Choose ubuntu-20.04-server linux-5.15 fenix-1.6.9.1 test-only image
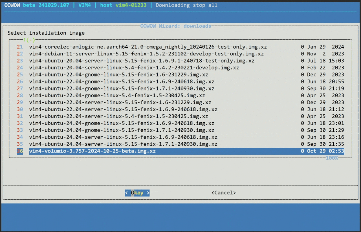Screen dimensions: 361x232 180,61
